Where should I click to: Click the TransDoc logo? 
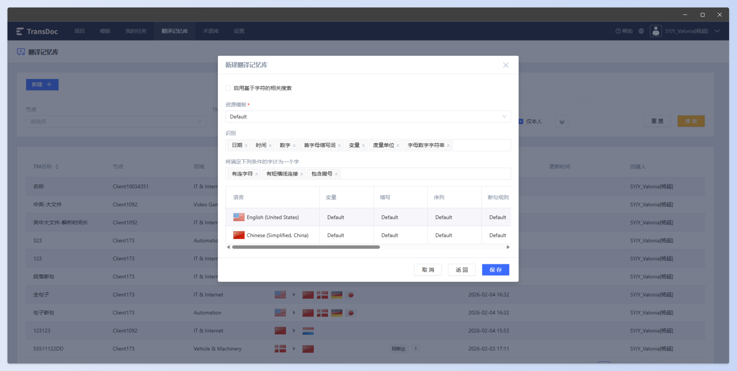pos(37,31)
